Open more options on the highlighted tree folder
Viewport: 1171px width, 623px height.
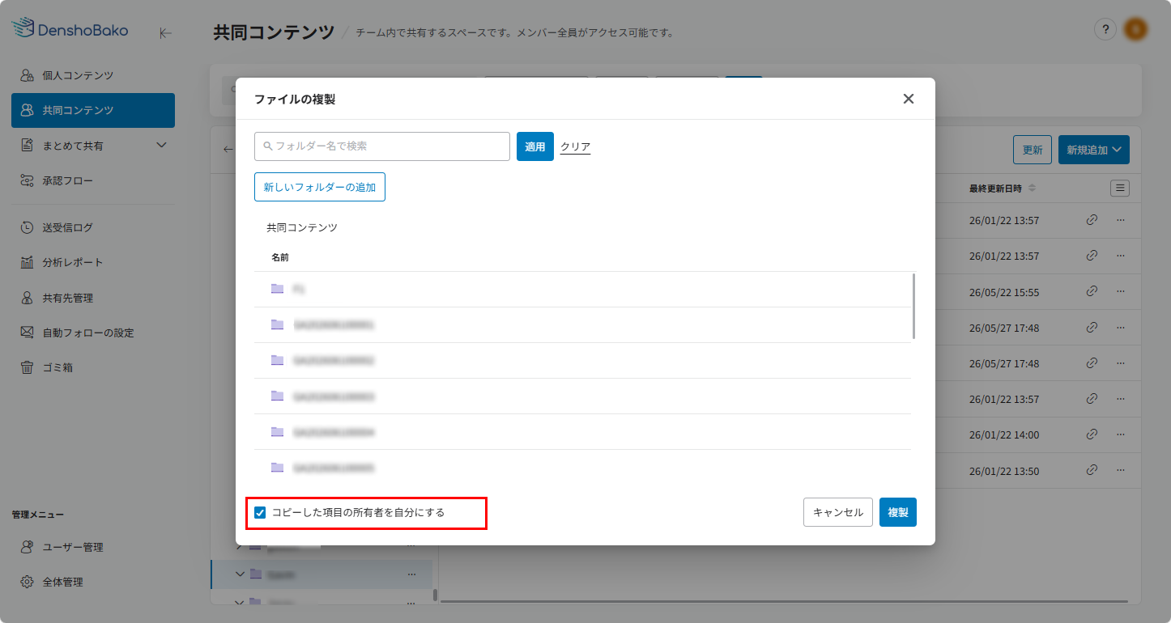(x=411, y=574)
